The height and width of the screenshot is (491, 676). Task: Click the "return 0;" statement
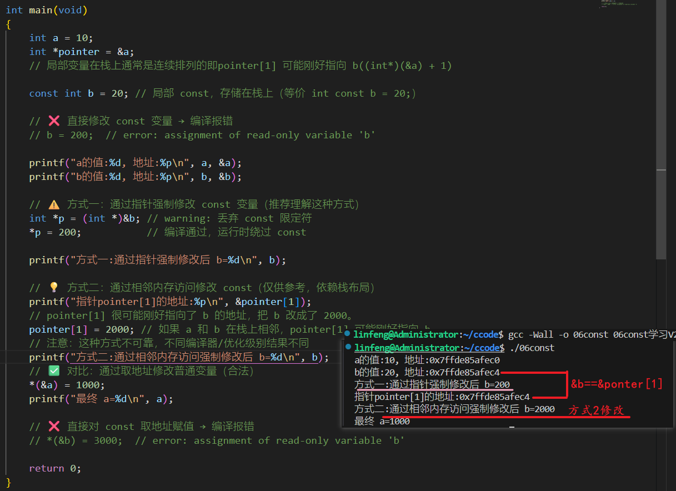coord(56,468)
